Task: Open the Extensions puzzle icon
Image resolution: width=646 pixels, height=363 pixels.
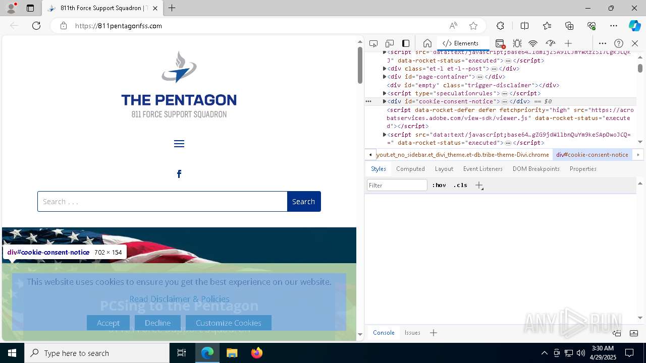Action: (x=500, y=26)
